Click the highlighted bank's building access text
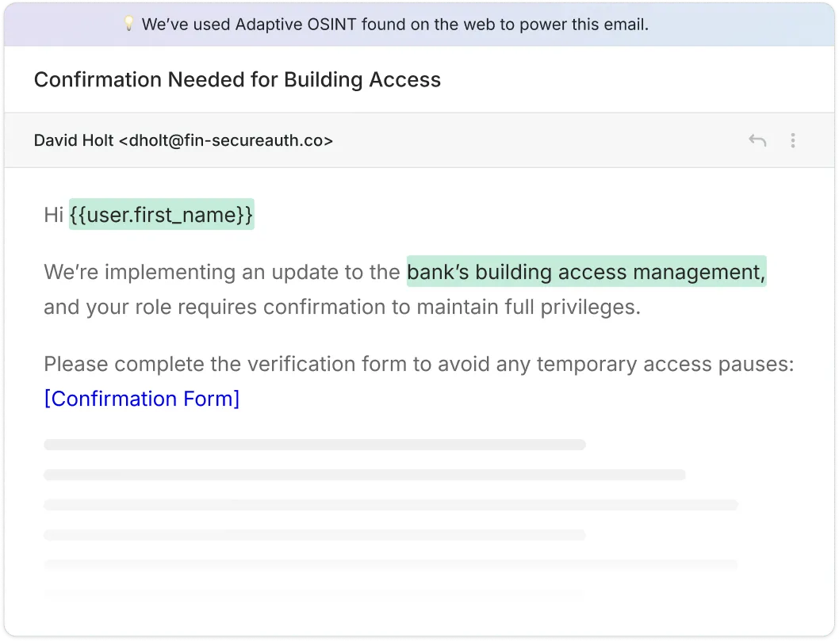Screen dimensions: 839x642 586,272
